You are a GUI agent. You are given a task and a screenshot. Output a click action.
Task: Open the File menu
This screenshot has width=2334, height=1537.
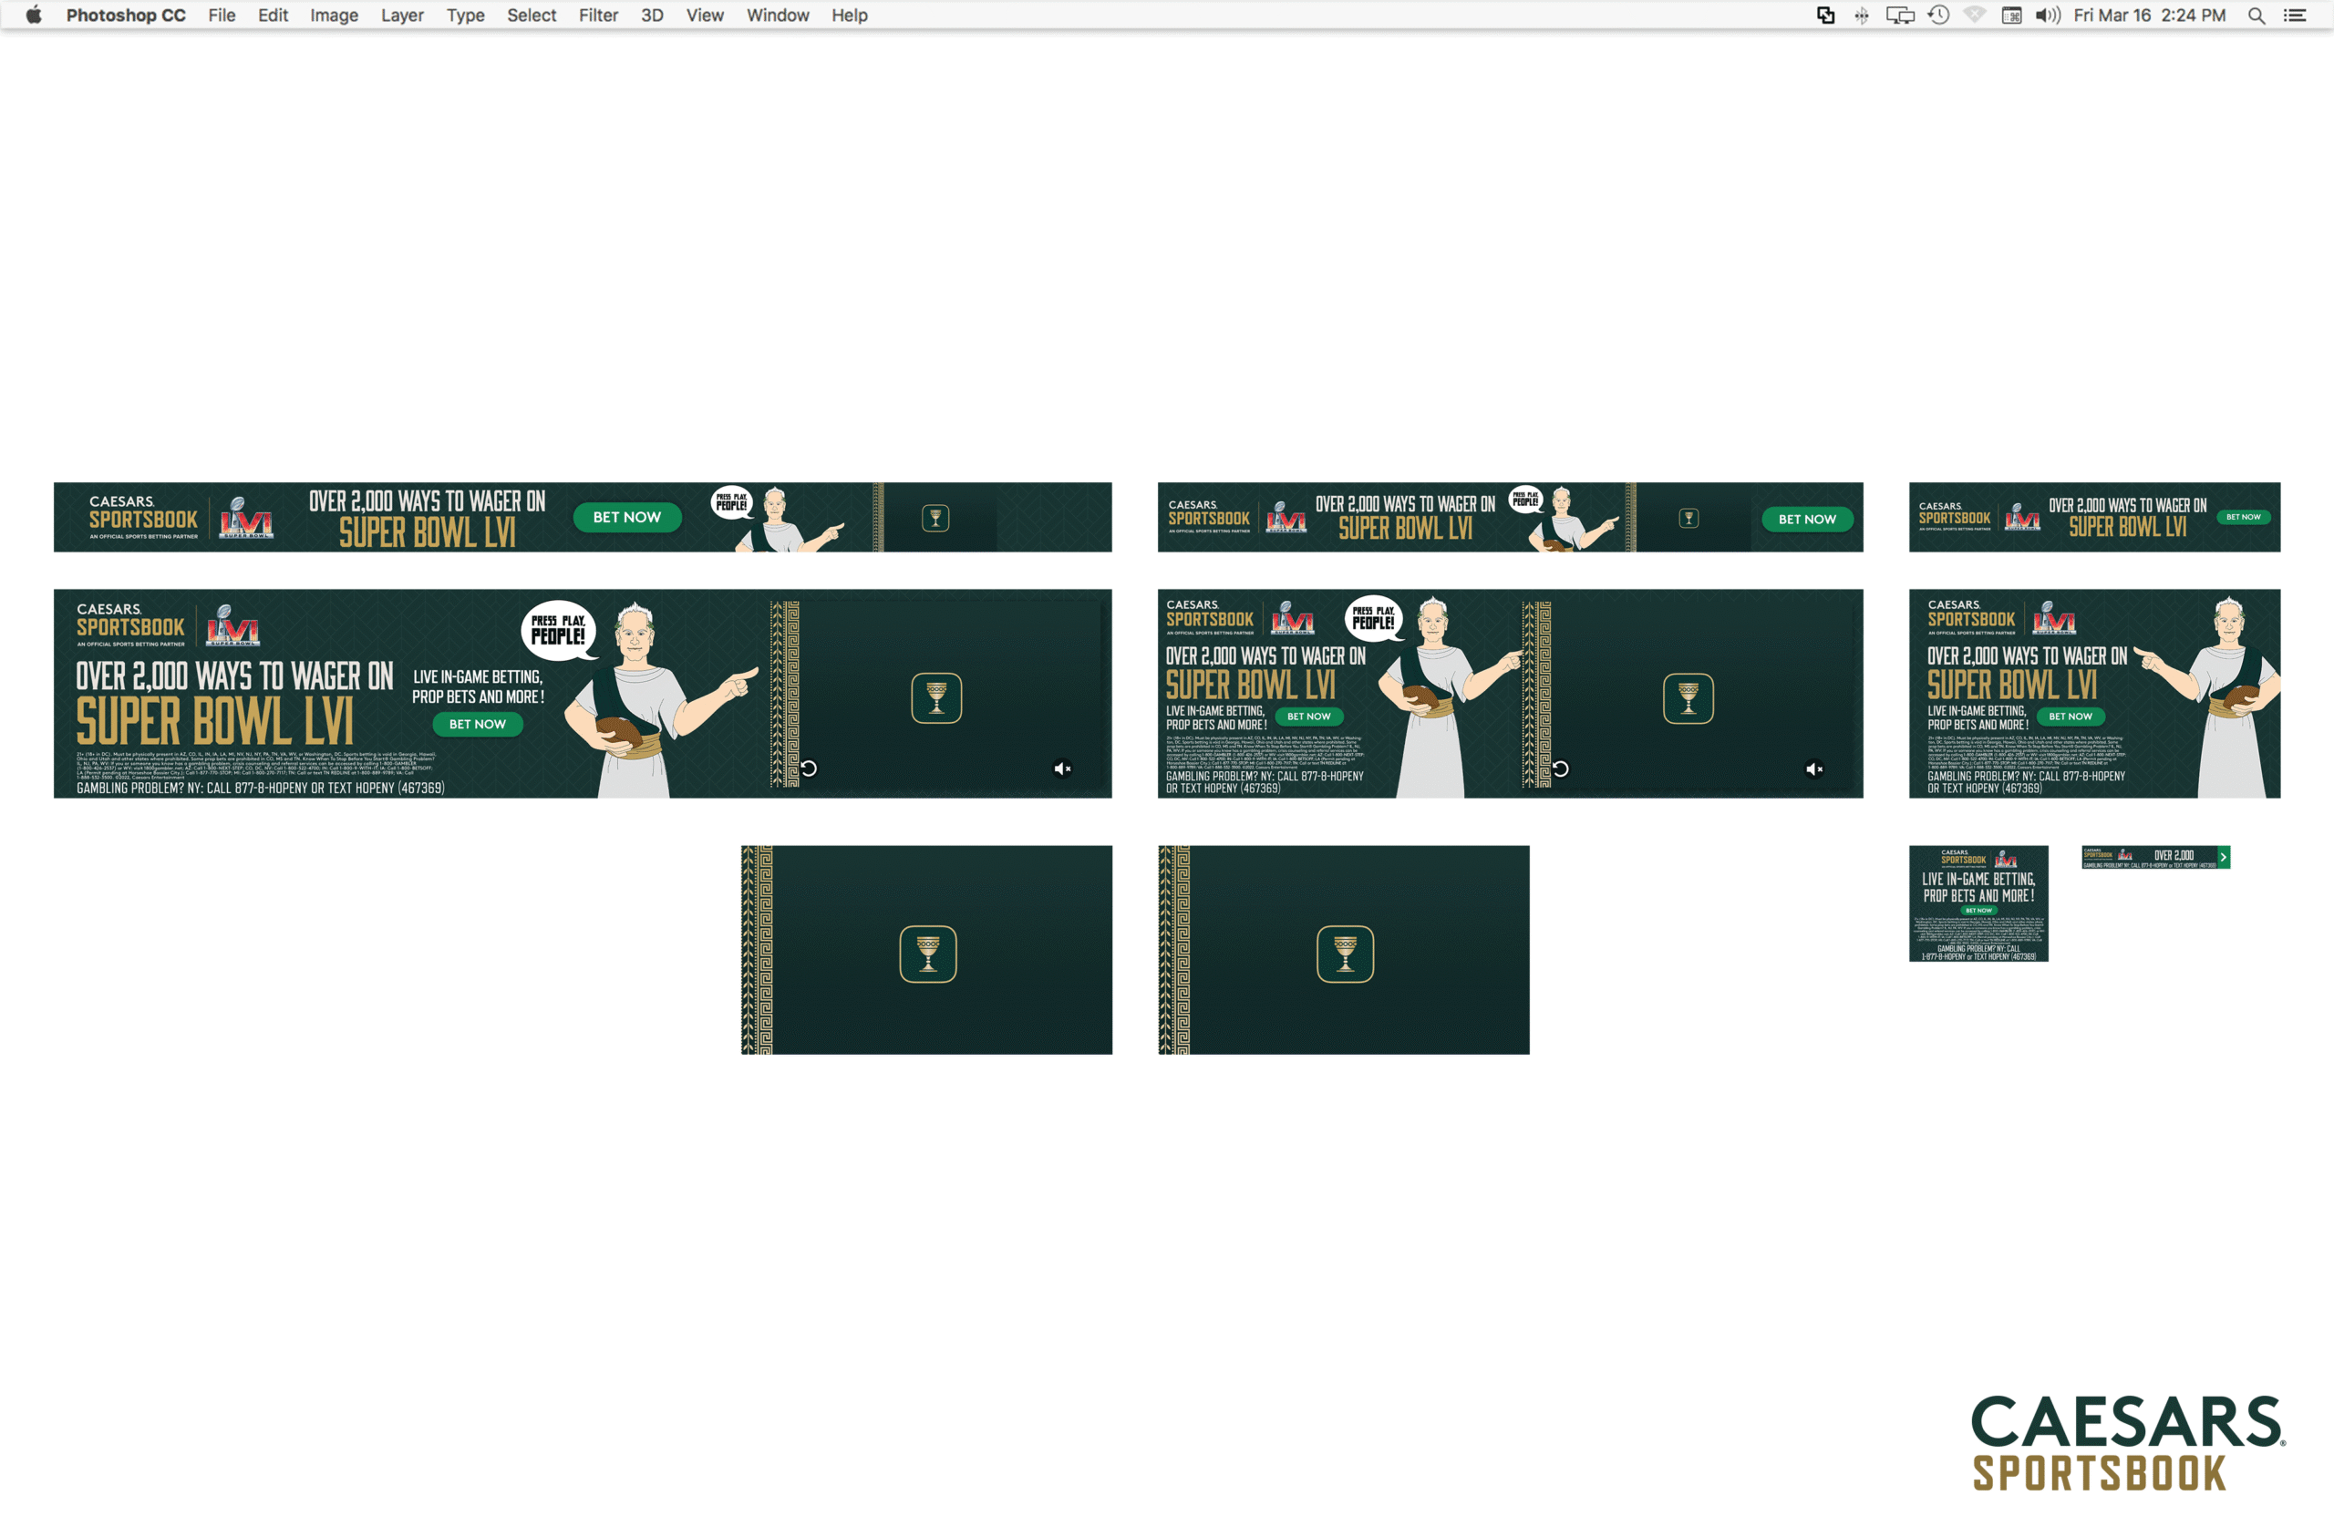(222, 15)
